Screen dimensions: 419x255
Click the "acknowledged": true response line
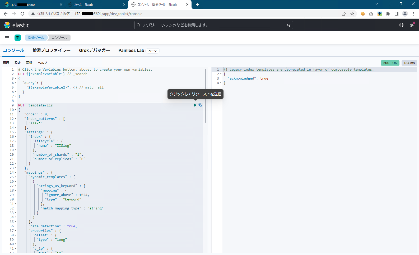[248, 79]
